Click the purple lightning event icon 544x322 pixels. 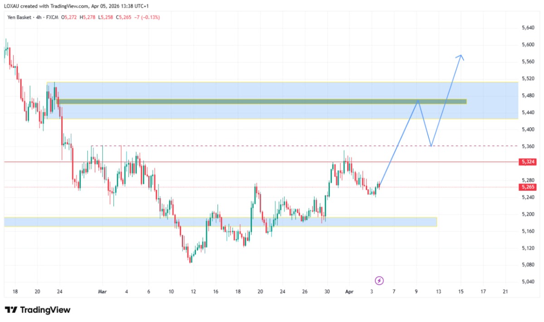click(x=380, y=280)
